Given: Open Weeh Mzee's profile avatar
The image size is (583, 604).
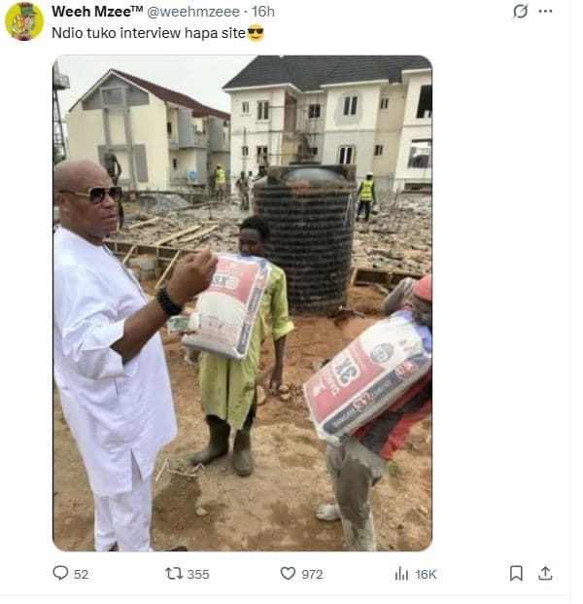Looking at the screenshot, I should pyautogui.click(x=24, y=21).
